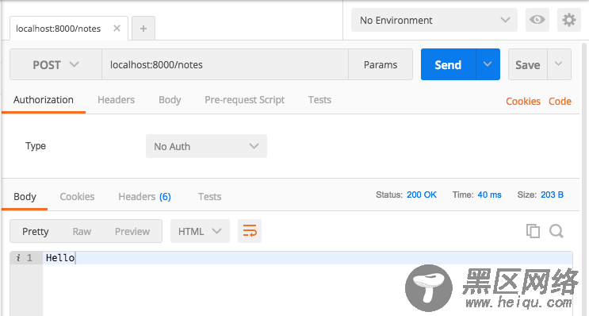Click the request URL input field
The image size is (589, 316).
[x=225, y=64]
